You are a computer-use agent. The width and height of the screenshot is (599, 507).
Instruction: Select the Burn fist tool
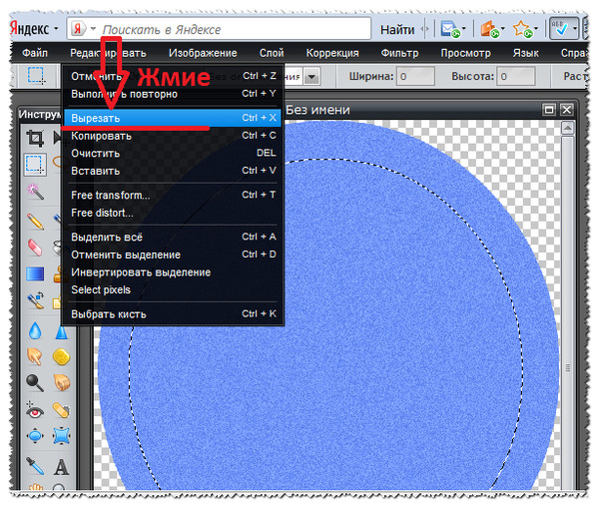tap(61, 383)
